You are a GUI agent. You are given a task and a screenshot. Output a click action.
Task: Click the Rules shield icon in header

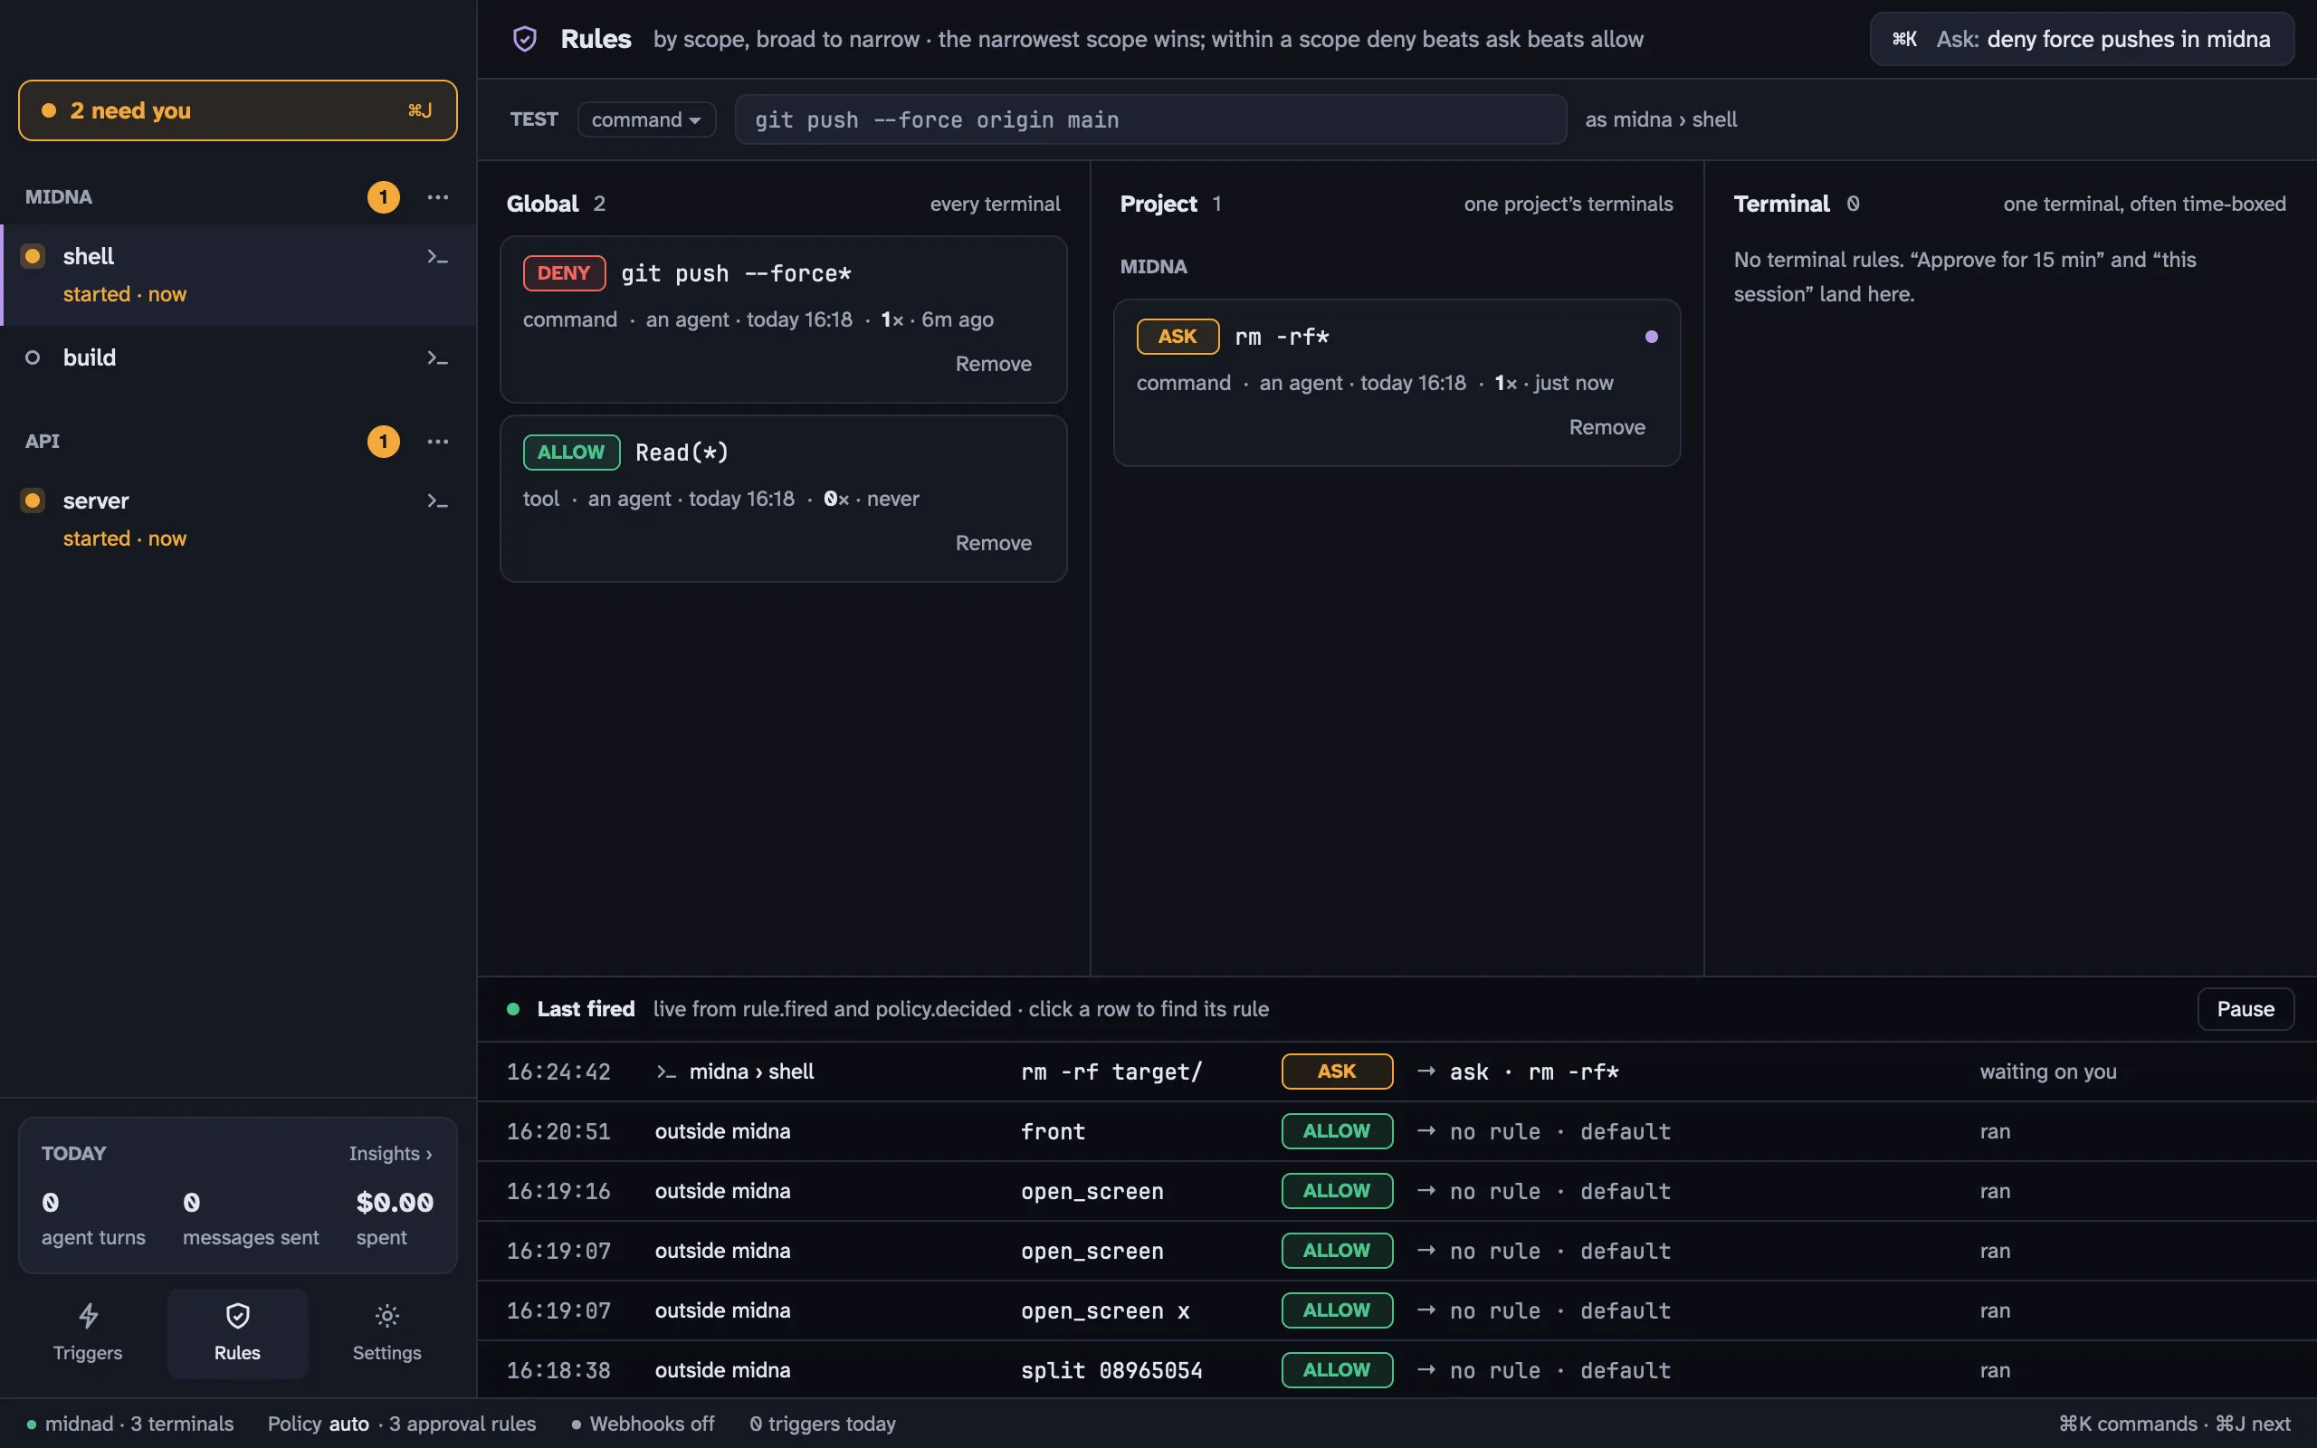(525, 39)
